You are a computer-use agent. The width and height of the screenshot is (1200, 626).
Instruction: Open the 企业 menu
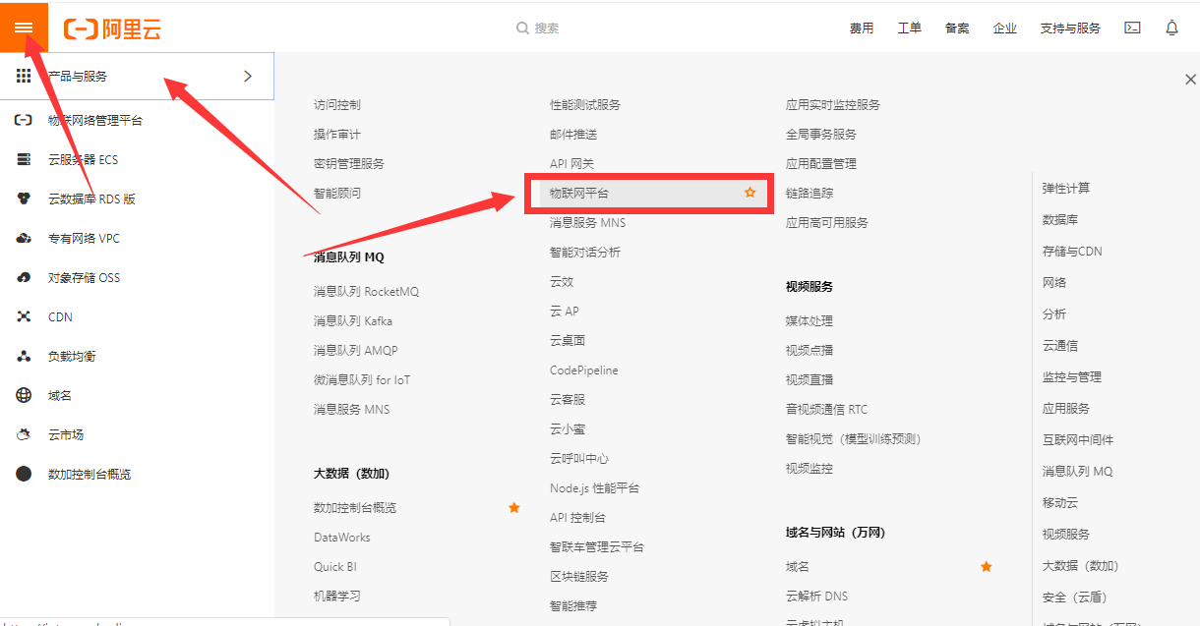coord(1005,28)
